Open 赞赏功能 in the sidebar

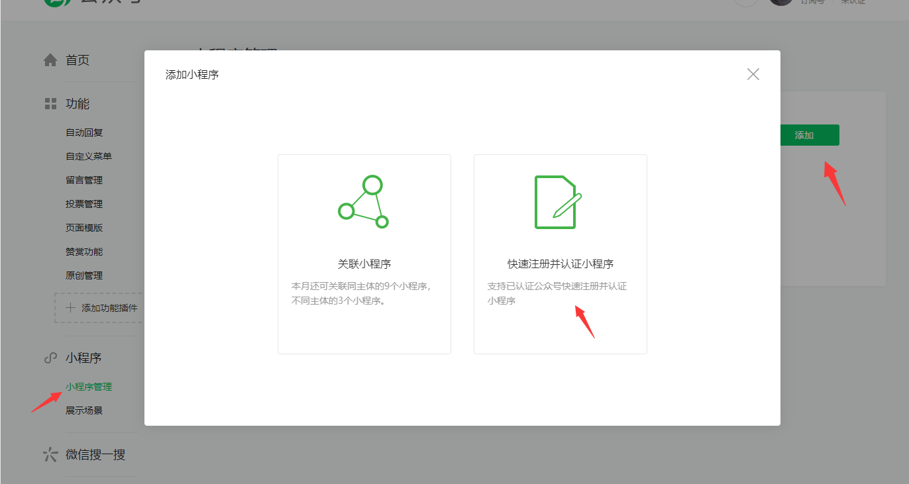point(84,252)
